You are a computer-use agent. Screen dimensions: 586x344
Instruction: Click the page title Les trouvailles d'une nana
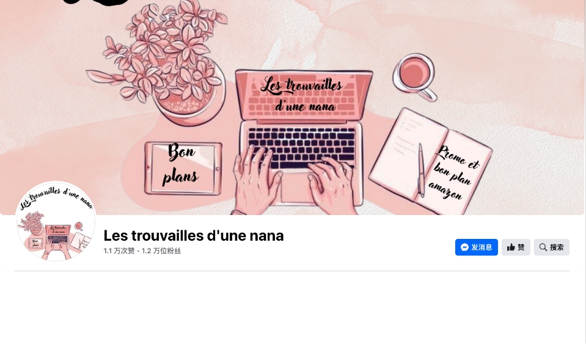pos(194,236)
